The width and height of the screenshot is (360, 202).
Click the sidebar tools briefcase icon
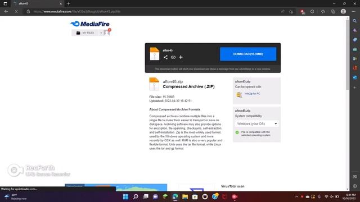click(x=355, y=49)
